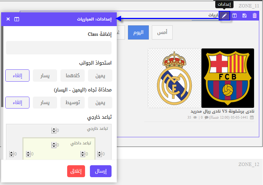
Task: Switch to the أمس tab
Action: coord(162,32)
